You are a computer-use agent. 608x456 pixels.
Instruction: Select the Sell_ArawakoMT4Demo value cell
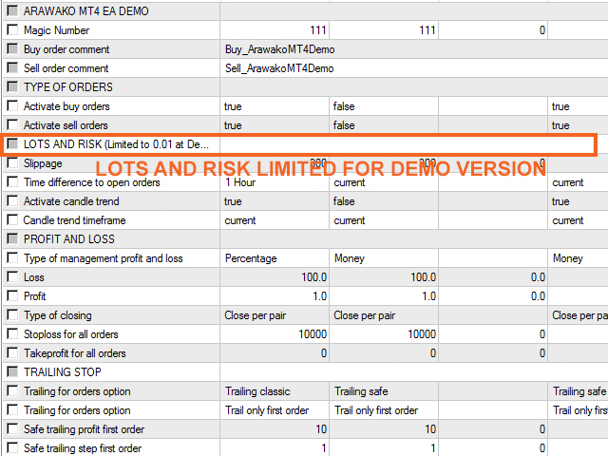[x=414, y=68]
